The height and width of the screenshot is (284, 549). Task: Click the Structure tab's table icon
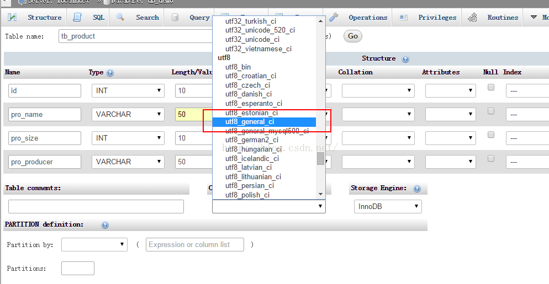(12, 18)
